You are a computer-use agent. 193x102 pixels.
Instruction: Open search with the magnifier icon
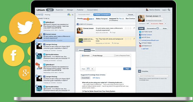pos(169,10)
